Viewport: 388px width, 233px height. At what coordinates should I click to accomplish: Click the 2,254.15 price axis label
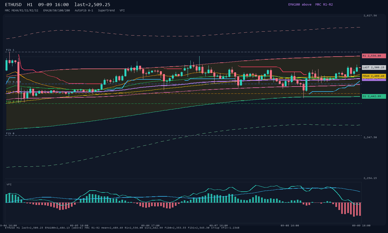370,178
